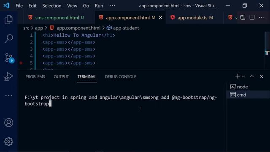Open Source Control with 9 changes
The image size is (270, 152).
(x=9, y=58)
